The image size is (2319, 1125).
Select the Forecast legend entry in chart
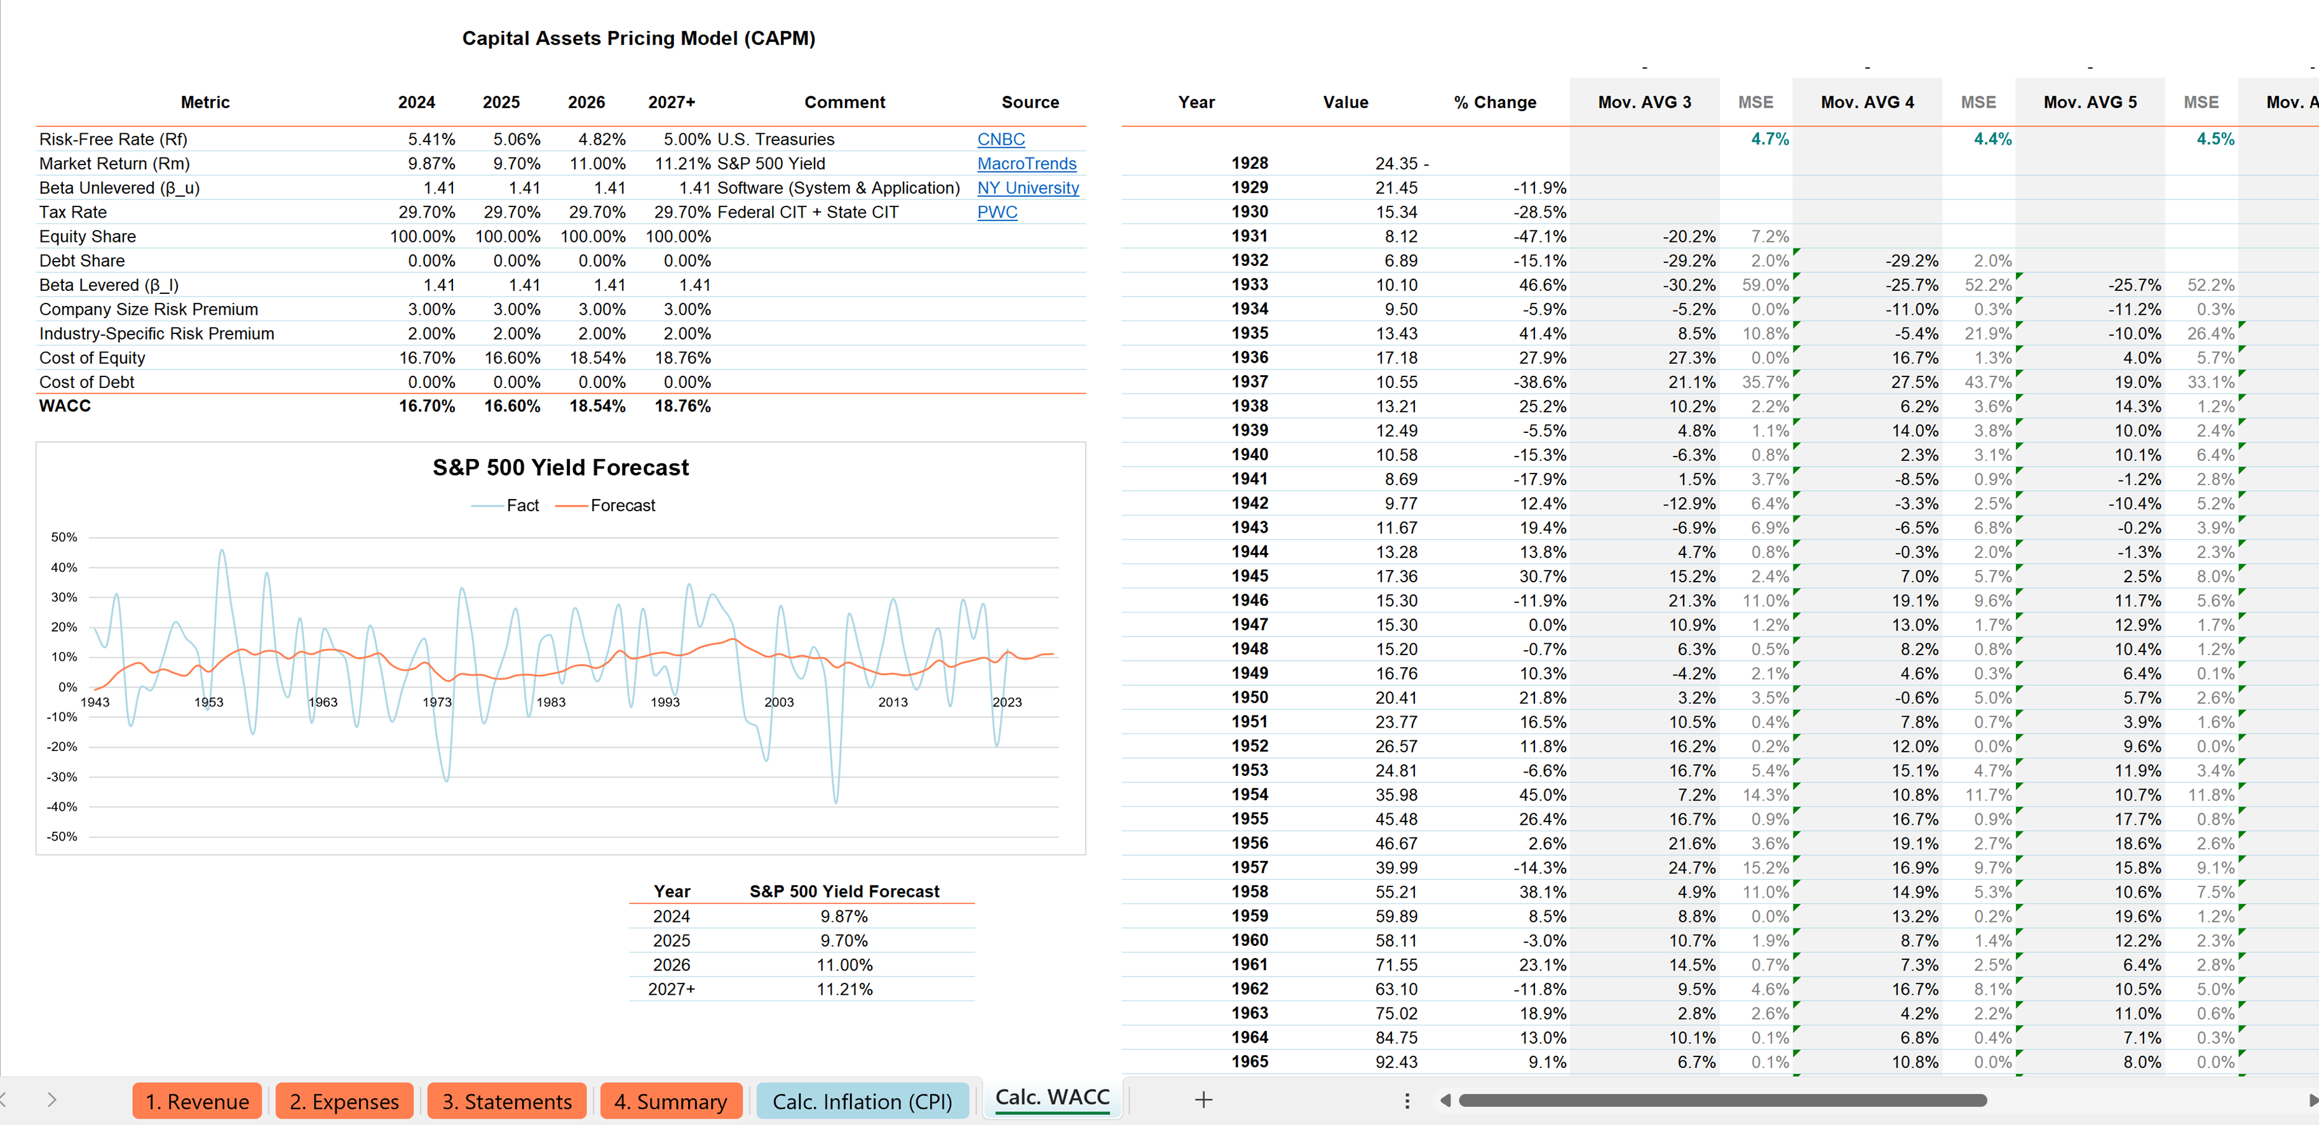pos(606,505)
